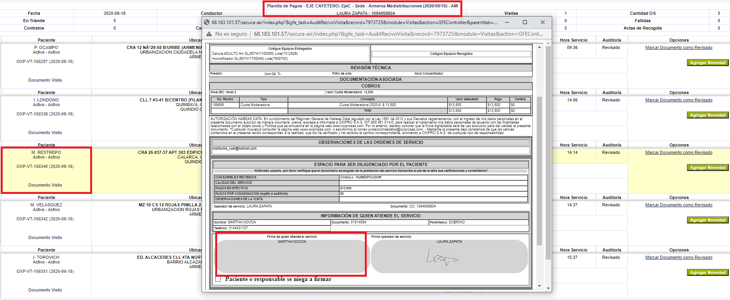Click Agregar Novedad for I. LONDONO
The width and height of the screenshot is (730, 300).
(x=707, y=115)
